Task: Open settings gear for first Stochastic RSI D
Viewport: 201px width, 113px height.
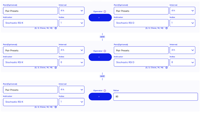Action: click(x=166, y=28)
